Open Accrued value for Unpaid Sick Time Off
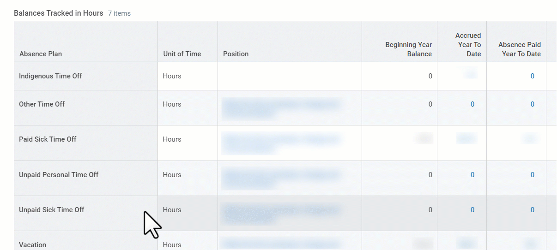The width and height of the screenshot is (557, 250). [x=472, y=210]
